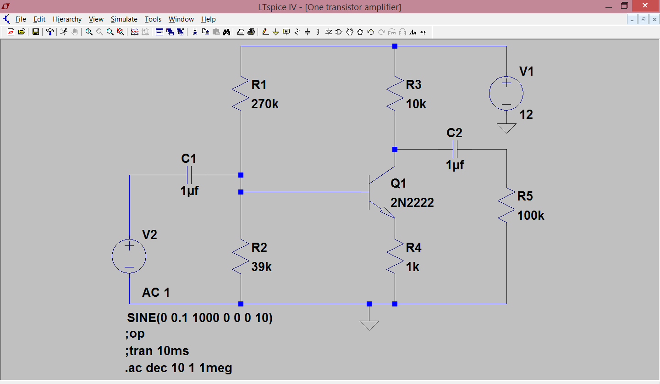
Task: Select the R3 10k value label
Action: [416, 104]
